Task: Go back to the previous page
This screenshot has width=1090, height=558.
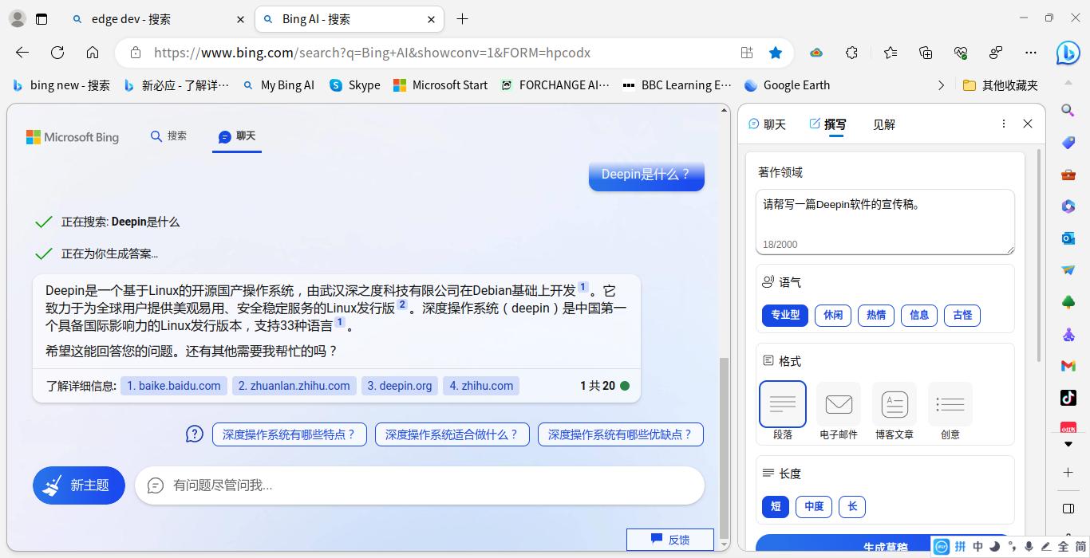Action: [x=22, y=53]
